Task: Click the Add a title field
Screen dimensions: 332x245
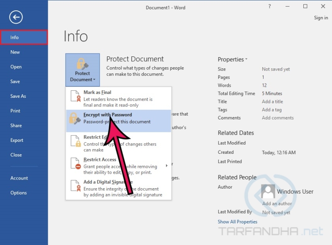Action: pyautogui.click(x=272, y=102)
